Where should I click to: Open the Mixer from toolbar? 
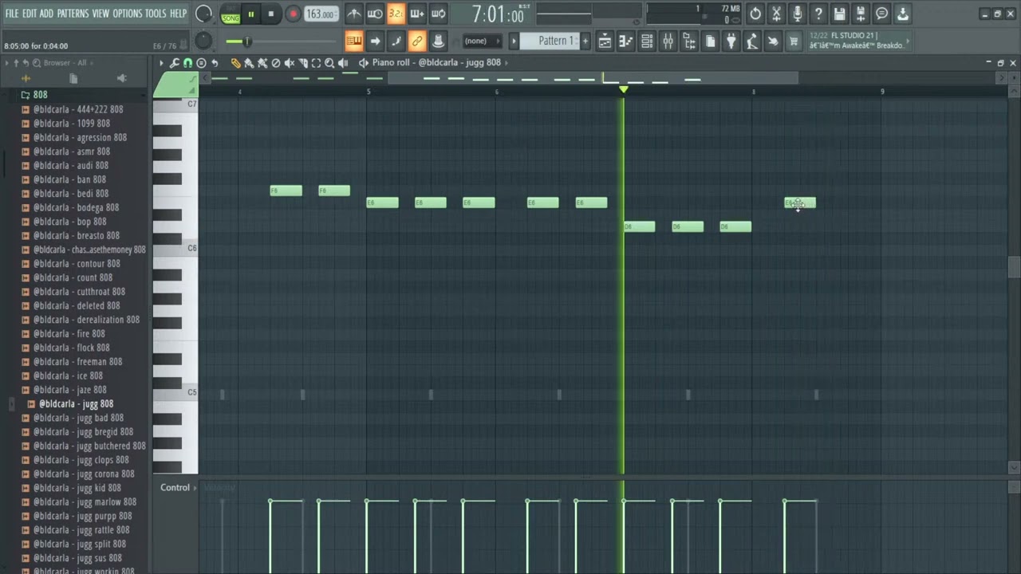[x=668, y=41]
